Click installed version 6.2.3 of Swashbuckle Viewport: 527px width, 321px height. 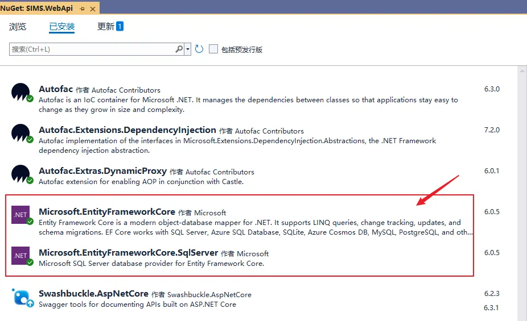point(492,294)
